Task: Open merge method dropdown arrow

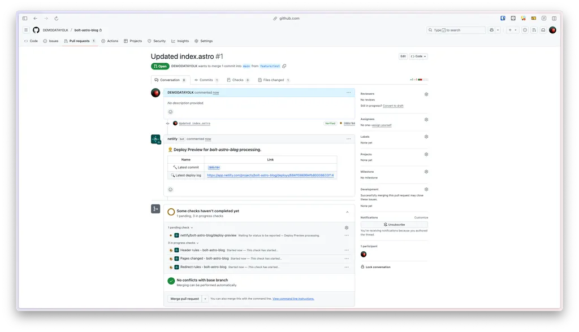Action: [x=205, y=299]
